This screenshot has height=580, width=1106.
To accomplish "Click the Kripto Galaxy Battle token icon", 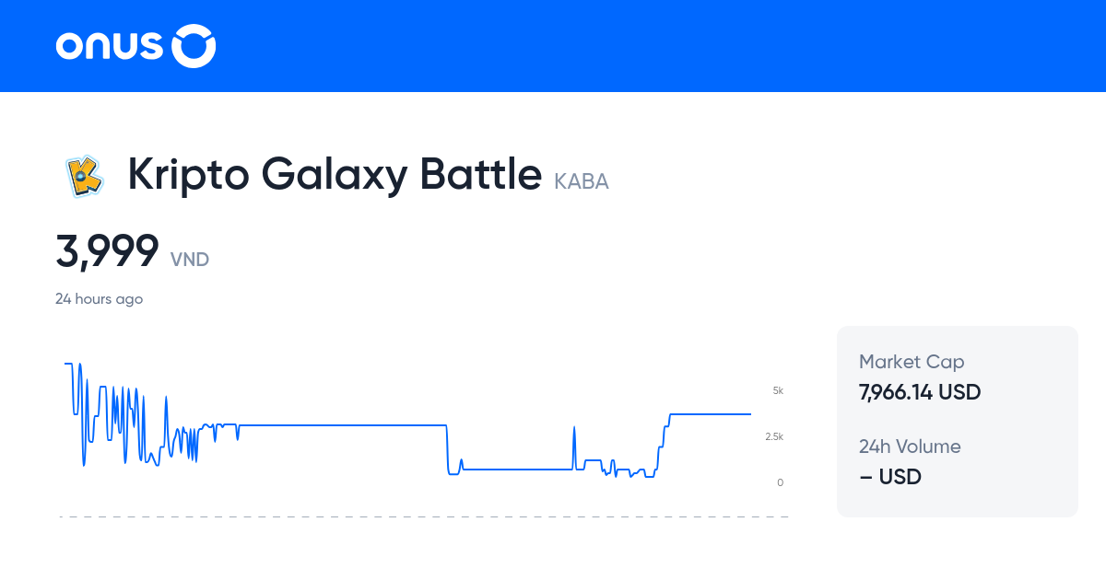I will click(84, 176).
